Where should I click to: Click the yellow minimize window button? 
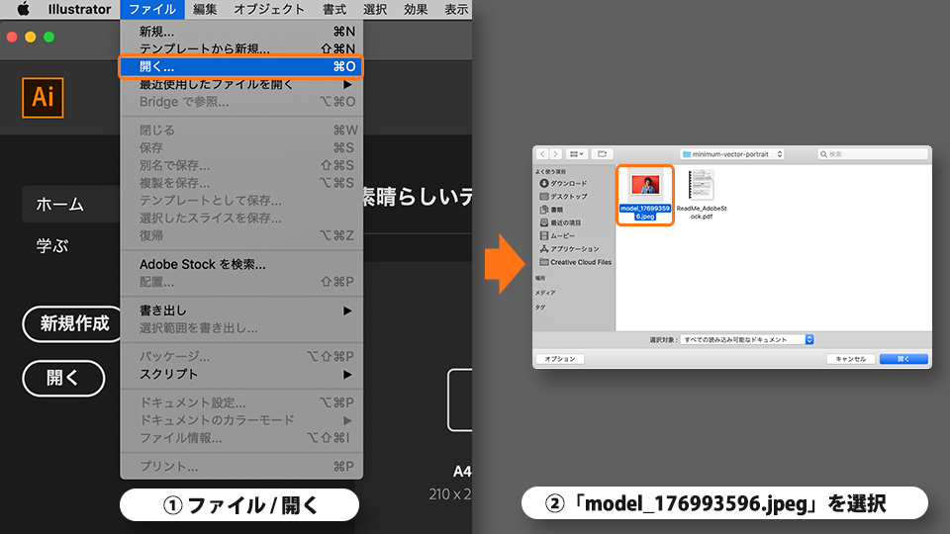tap(31, 37)
